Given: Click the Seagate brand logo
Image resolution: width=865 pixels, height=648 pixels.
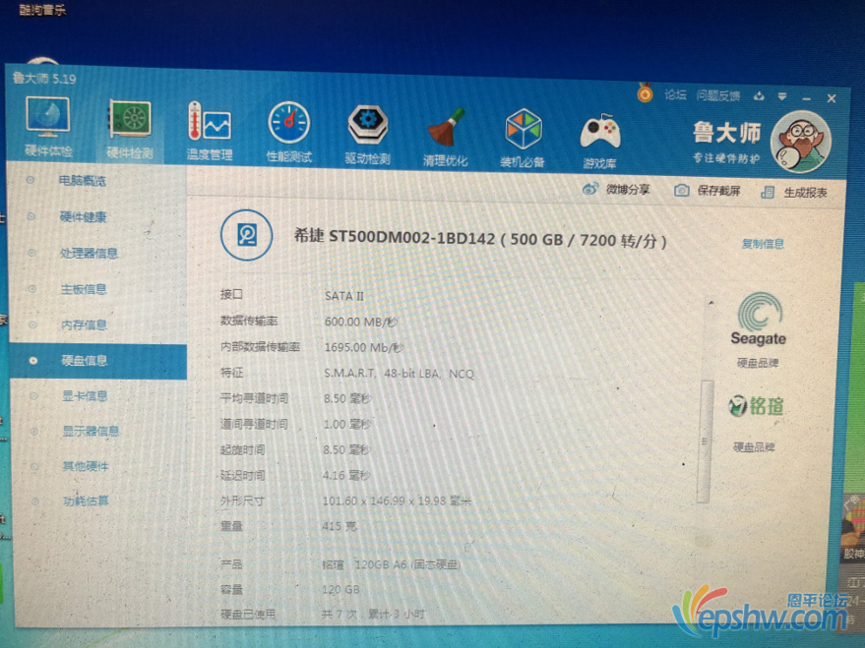Looking at the screenshot, I should [x=759, y=319].
